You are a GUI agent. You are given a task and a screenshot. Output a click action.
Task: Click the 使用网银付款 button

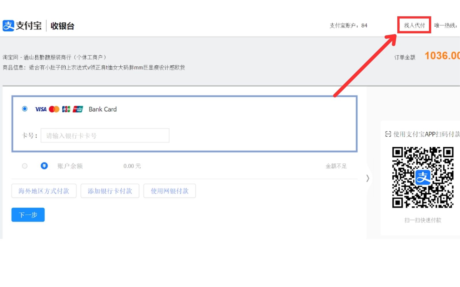pyautogui.click(x=170, y=191)
